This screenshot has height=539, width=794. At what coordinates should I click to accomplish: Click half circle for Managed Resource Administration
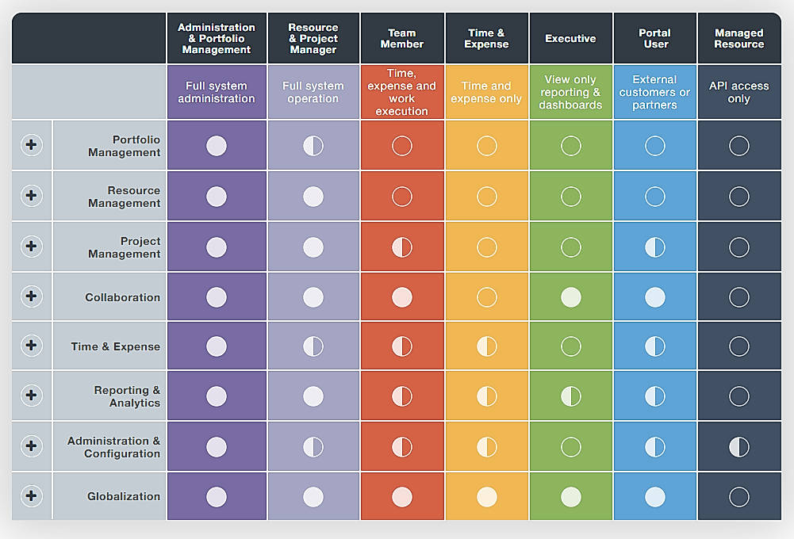click(738, 447)
